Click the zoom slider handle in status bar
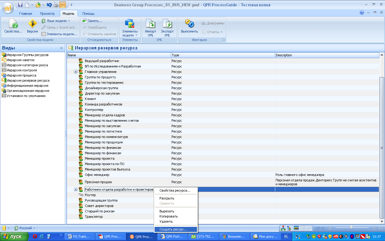The width and height of the screenshot is (385, 241). tap(351, 227)
